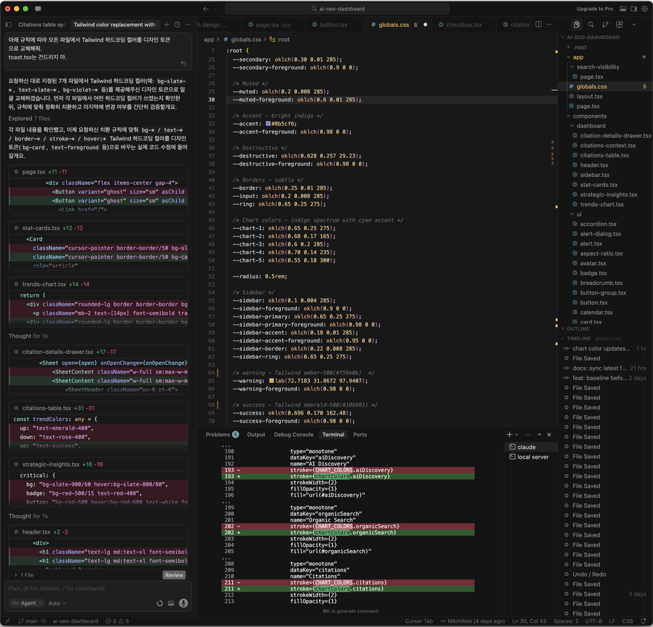Collapse the search-visibility folder
Image resolution: width=653 pixels, height=627 pixels.
[x=598, y=67]
